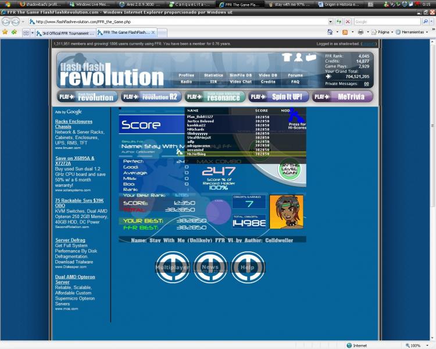Open the Statistics menu item
Viewport: 436px width, 349px height.
(213, 75)
